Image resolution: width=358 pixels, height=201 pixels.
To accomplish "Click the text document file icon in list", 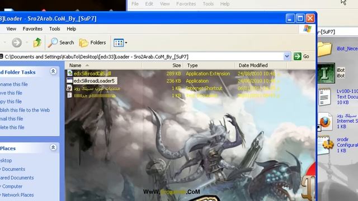I will (69, 95).
